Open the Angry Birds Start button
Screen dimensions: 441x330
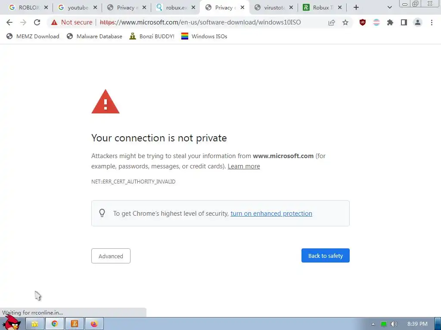(x=11, y=322)
